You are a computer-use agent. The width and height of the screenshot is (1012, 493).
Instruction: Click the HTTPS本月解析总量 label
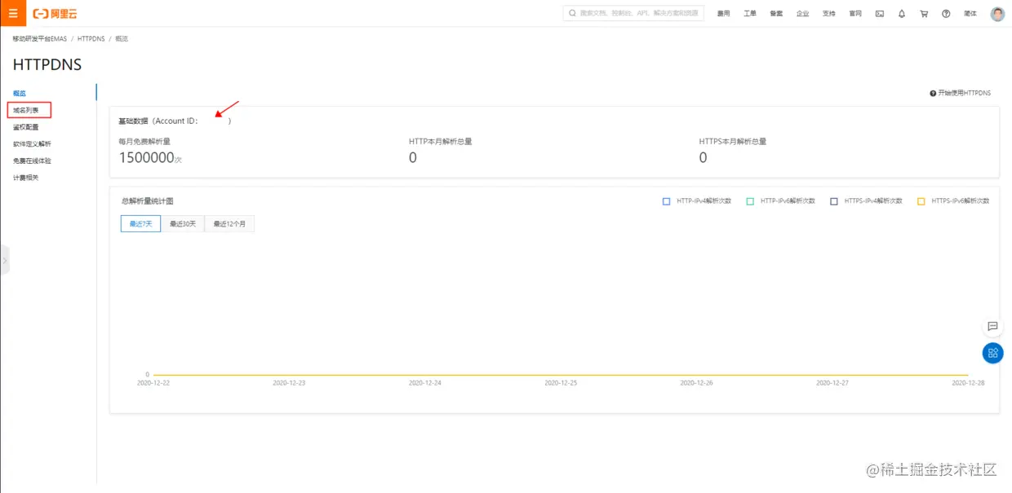click(733, 141)
